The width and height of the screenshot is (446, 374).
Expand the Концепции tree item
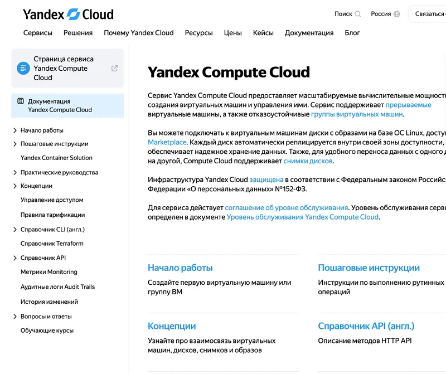pos(15,186)
